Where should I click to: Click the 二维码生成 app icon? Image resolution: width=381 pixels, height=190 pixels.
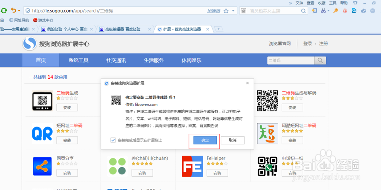[42, 101]
